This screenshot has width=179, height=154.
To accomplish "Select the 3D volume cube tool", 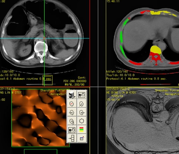I will (72, 95).
